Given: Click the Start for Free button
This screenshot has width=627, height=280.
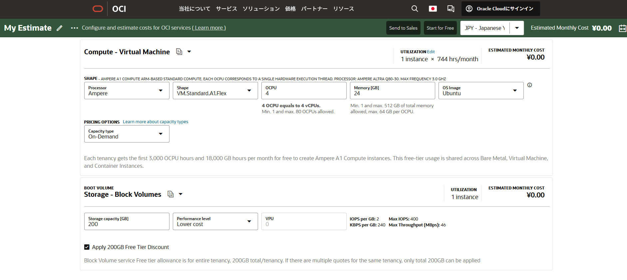Looking at the screenshot, I should click(440, 28).
